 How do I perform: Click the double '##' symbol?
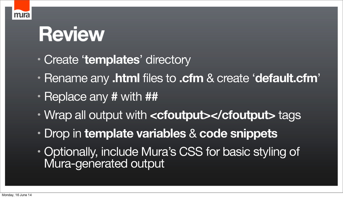(x=152, y=96)
